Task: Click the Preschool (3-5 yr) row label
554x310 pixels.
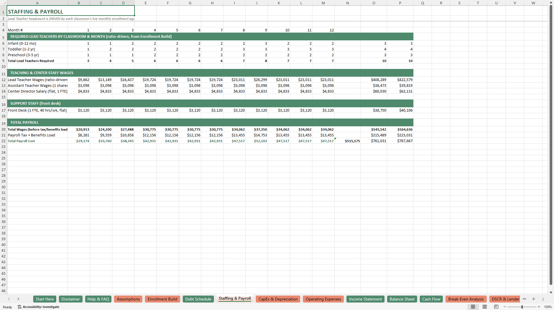Action: [37, 55]
